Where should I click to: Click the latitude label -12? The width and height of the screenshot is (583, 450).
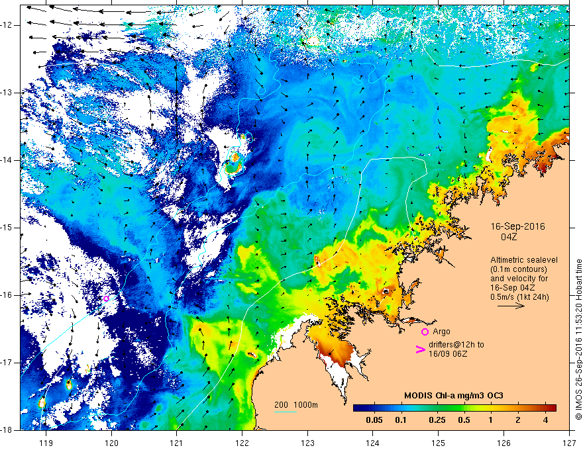coord(7,25)
